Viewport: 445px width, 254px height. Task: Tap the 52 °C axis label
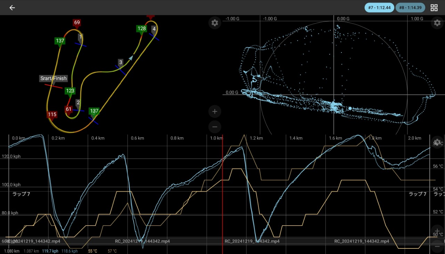coord(438,212)
